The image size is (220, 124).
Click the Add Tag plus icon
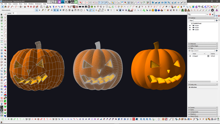point(190,51)
